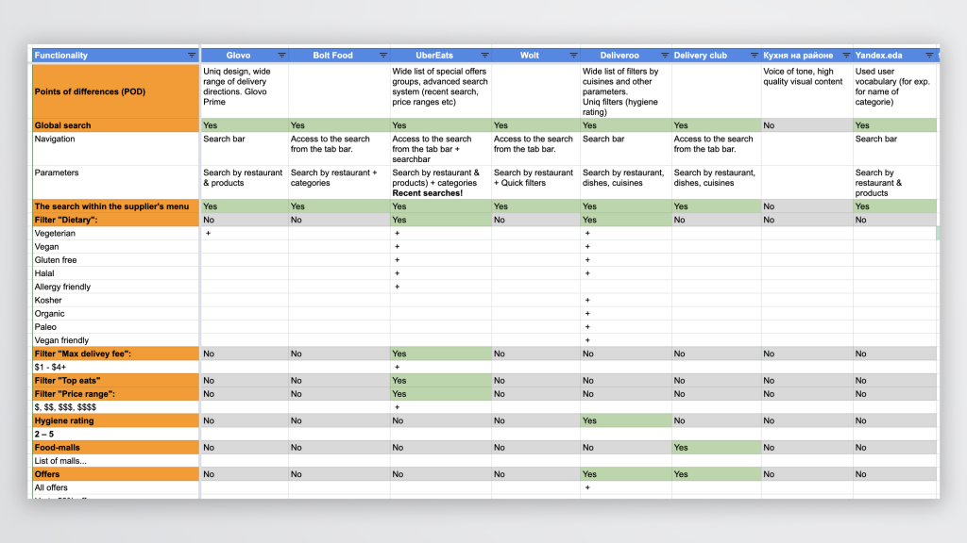Open filter dropdown on Wolt column
Image resolution: width=967 pixels, height=543 pixels.
point(573,56)
